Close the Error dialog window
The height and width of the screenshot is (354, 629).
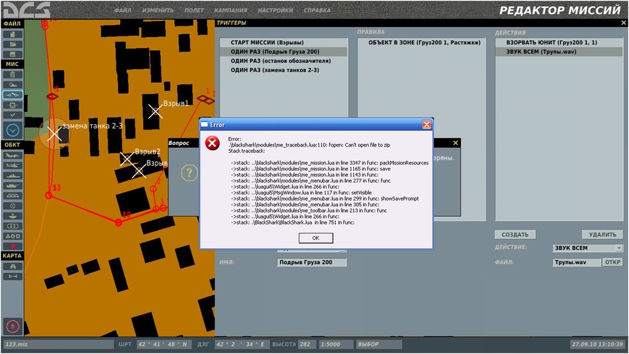[426, 124]
